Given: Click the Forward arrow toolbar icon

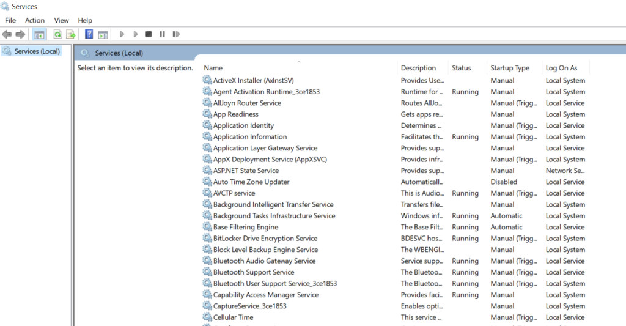Looking at the screenshot, I should click(x=20, y=34).
